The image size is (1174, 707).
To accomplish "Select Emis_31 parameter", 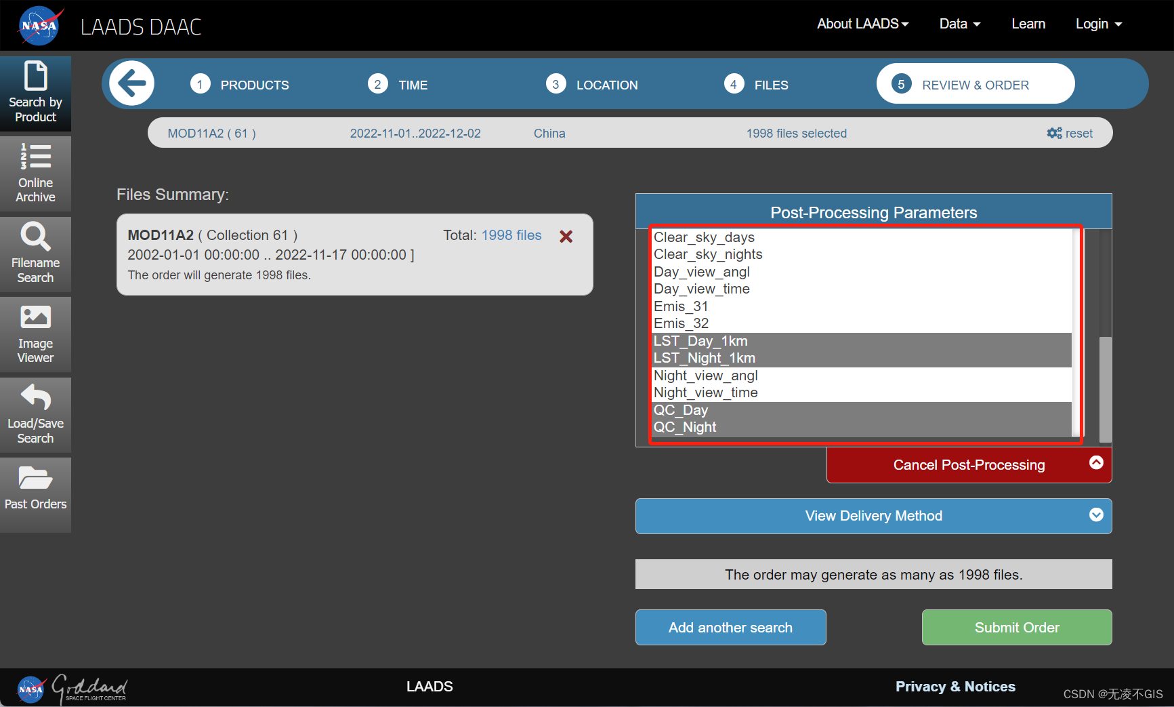I will (862, 306).
